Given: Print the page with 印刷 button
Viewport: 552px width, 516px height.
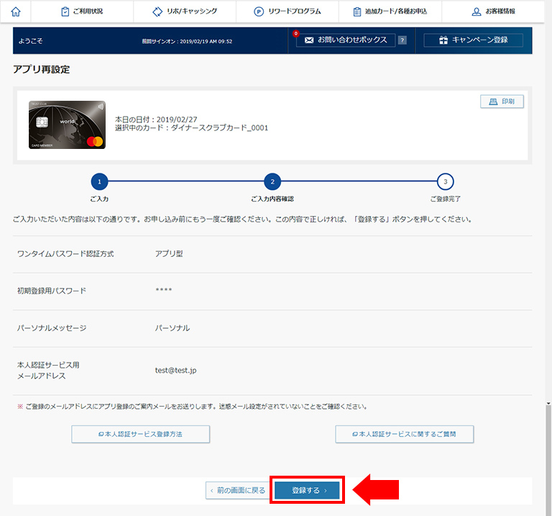Looking at the screenshot, I should pyautogui.click(x=502, y=101).
